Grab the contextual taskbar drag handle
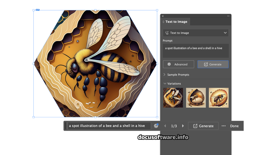 (x=65, y=126)
